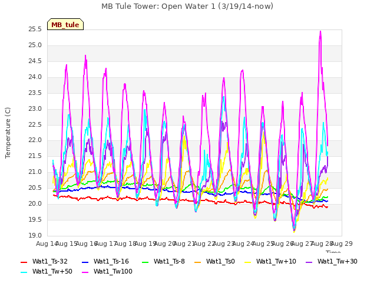Click the 19.5 y-axis tick label
This screenshot has height=283, width=377.
(35, 219)
